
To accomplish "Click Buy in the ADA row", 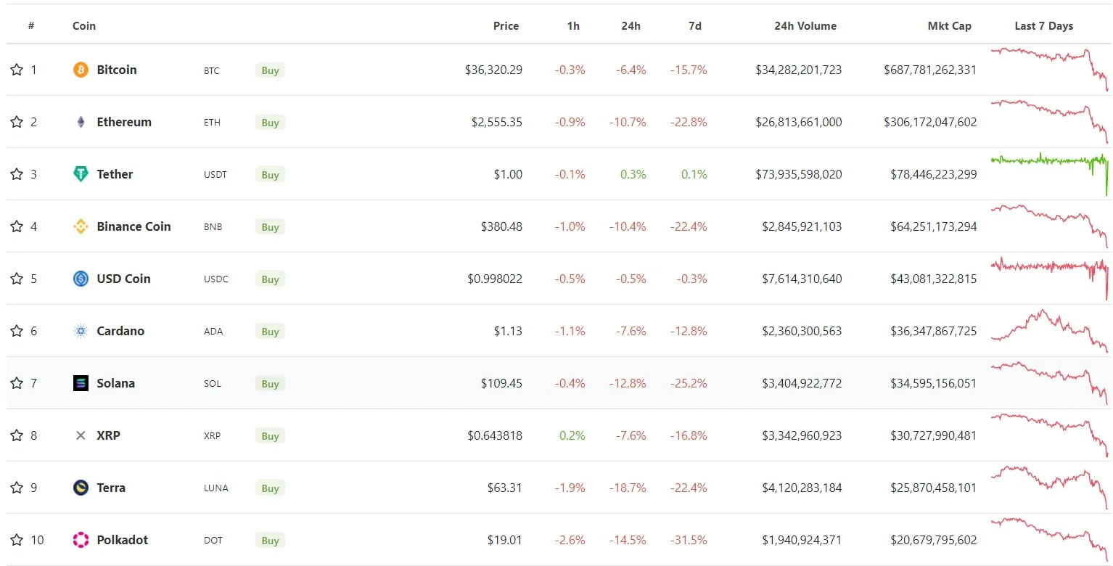I will pos(270,332).
